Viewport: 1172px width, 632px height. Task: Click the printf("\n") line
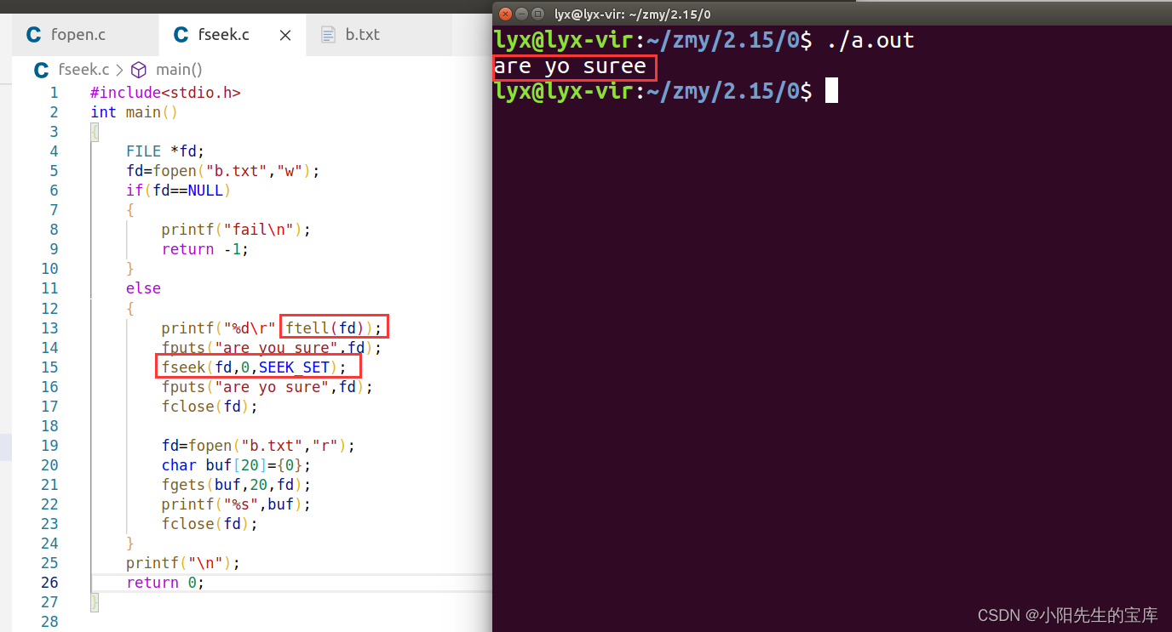[x=183, y=563]
